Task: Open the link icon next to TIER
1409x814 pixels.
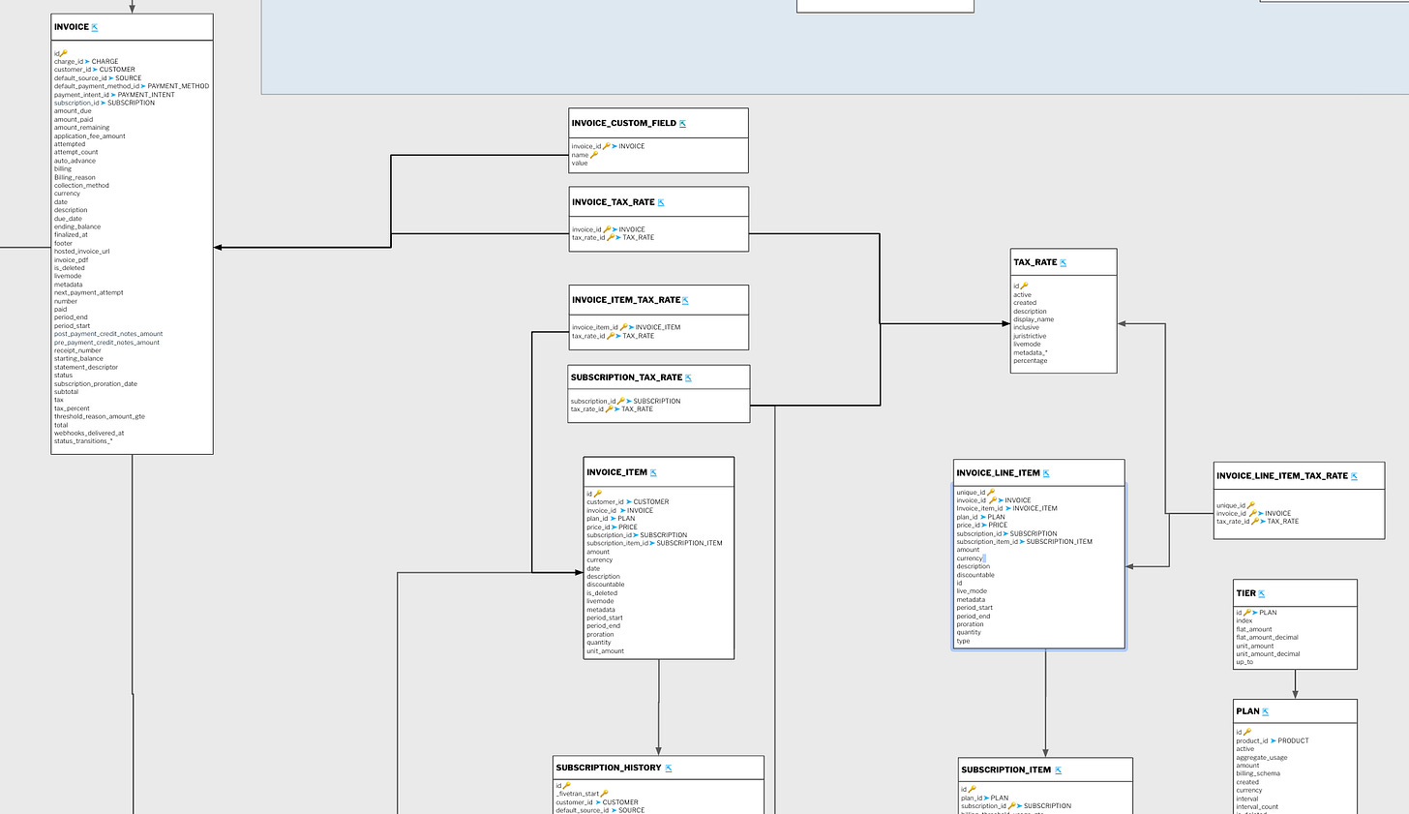Action: click(x=1262, y=594)
